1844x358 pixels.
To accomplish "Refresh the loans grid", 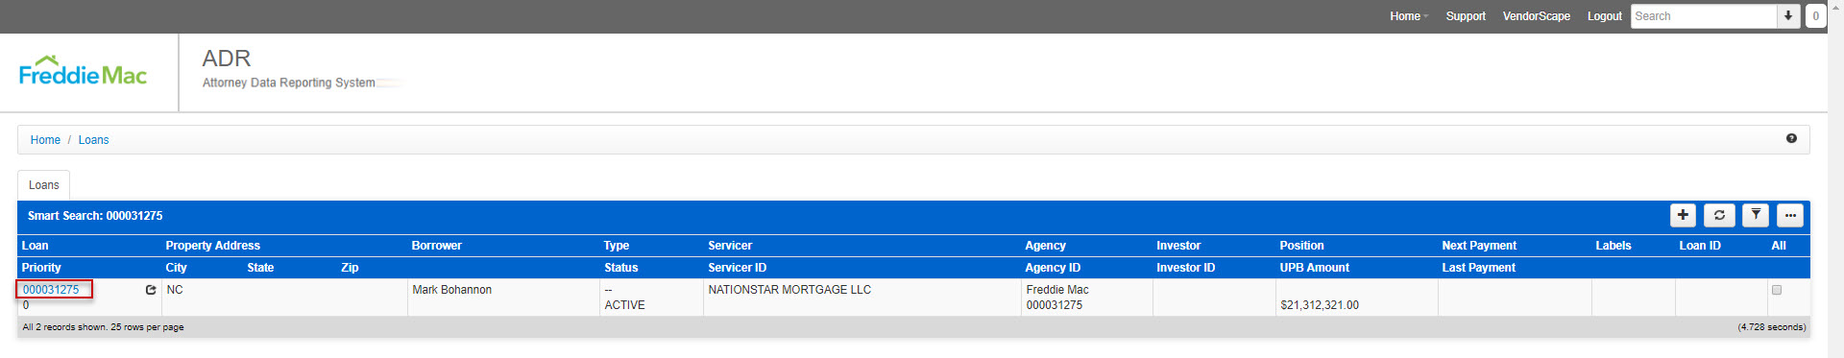I will 1719,216.
